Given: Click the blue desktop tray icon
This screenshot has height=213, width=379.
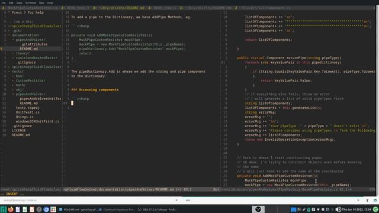Looking at the screenshot, I should point(294,209).
